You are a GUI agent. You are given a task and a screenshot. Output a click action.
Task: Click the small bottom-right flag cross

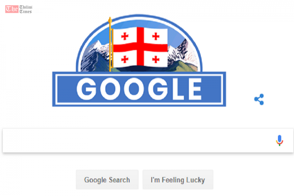tap(156, 59)
